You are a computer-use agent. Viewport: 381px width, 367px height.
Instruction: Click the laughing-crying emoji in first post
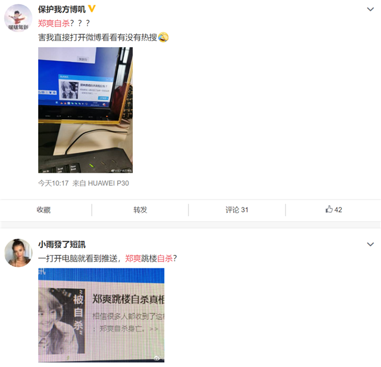(x=163, y=37)
